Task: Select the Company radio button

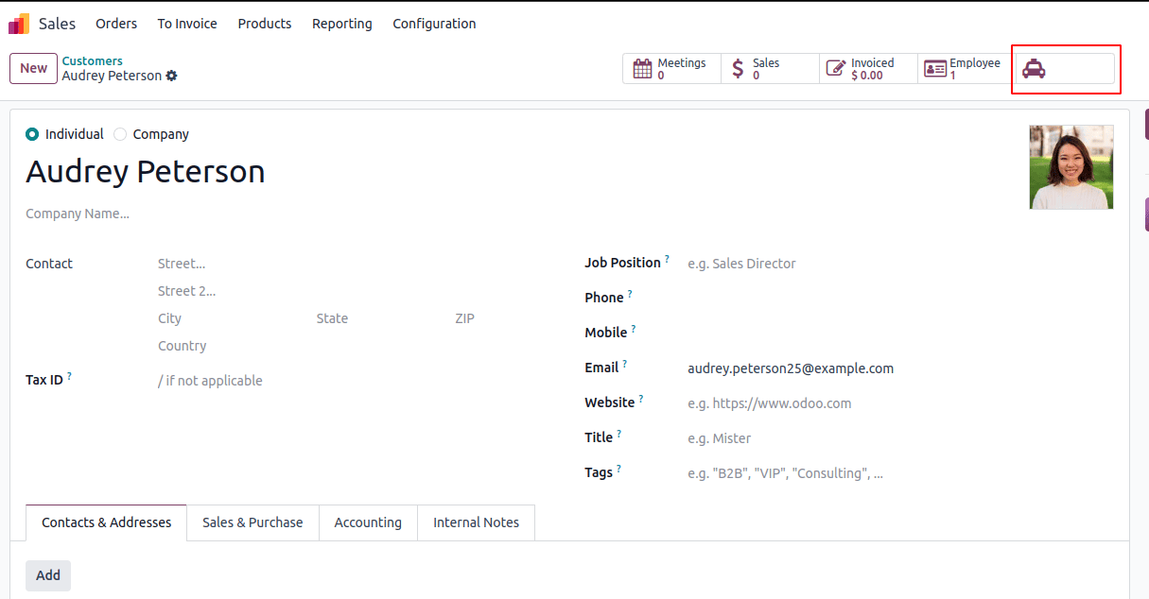Action: coord(120,134)
